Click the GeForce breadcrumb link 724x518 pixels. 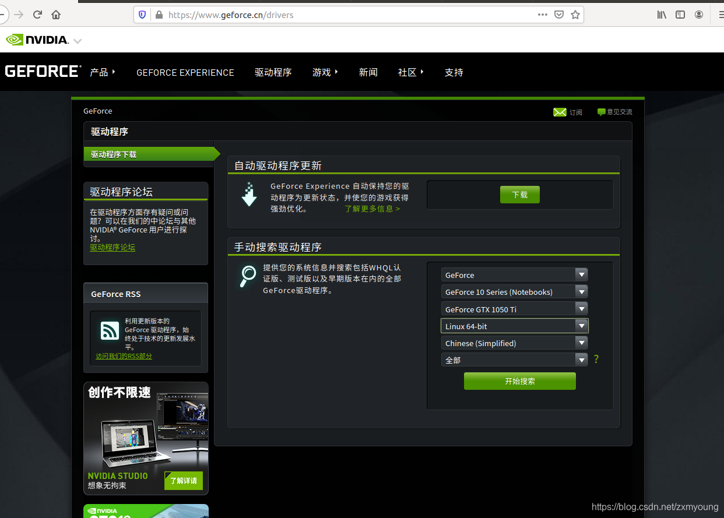click(x=98, y=111)
